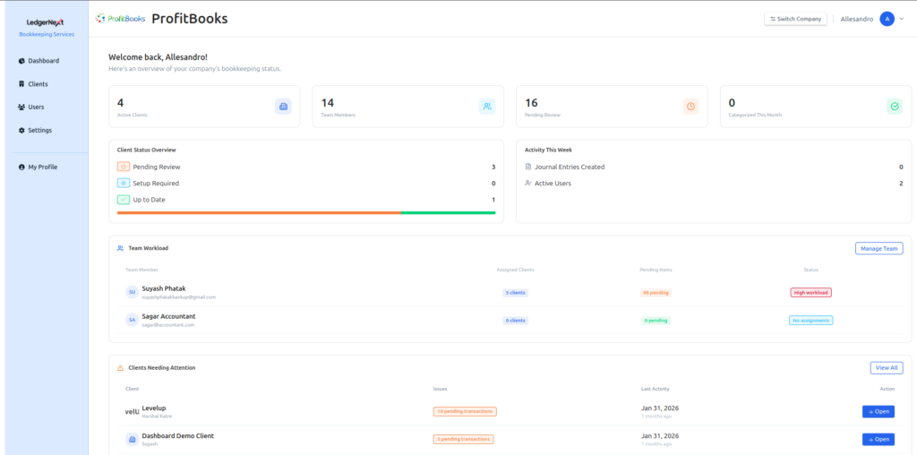Click the 'No assignments' status badge

[810, 321]
